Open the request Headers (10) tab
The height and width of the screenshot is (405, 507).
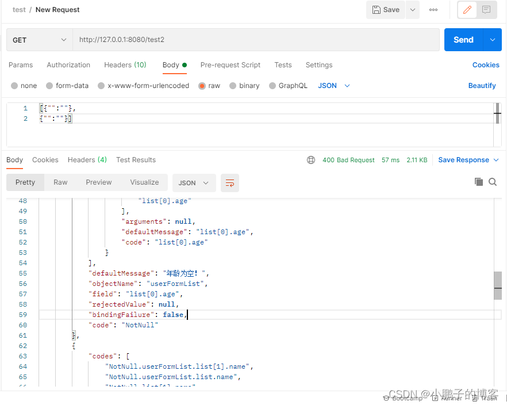[125, 65]
